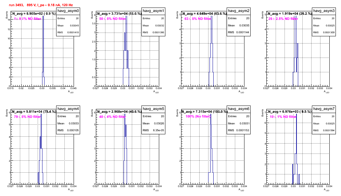The height and width of the screenshot is (196, 341).
Task: Click the magenta 79± 5% ND filter label
Action: pyautogui.click(x=27, y=117)
